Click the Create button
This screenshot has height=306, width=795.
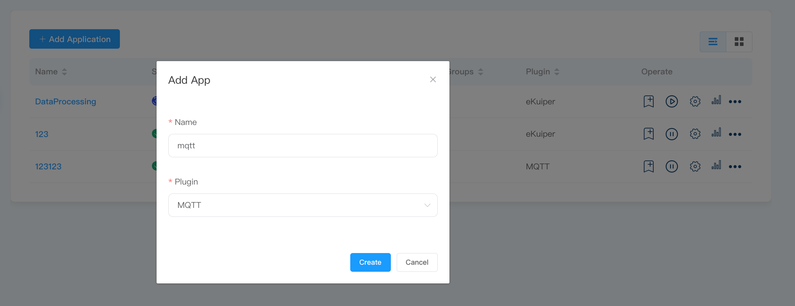pos(370,262)
